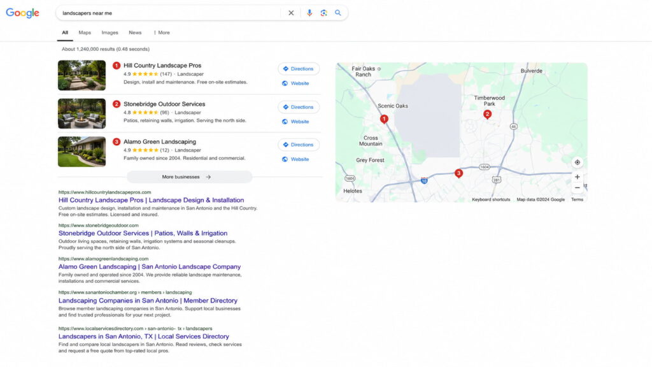This screenshot has height=367, width=652.
Task: Open map Terms link
Action: (577, 199)
